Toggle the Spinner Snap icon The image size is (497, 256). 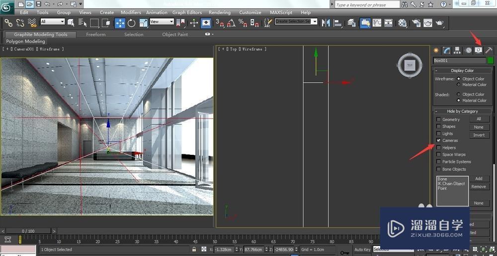coord(254,22)
